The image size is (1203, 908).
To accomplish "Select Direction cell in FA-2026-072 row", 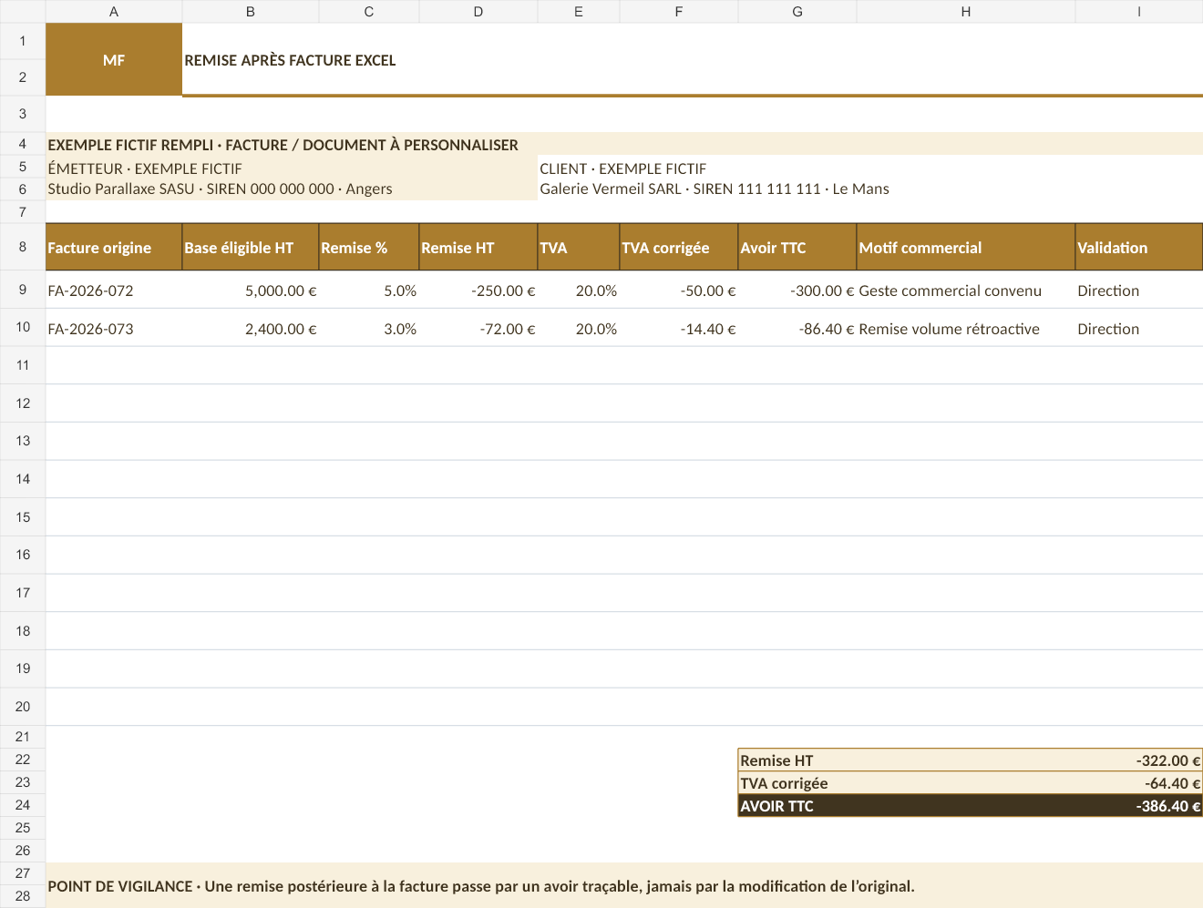I will pyautogui.click(x=1139, y=290).
